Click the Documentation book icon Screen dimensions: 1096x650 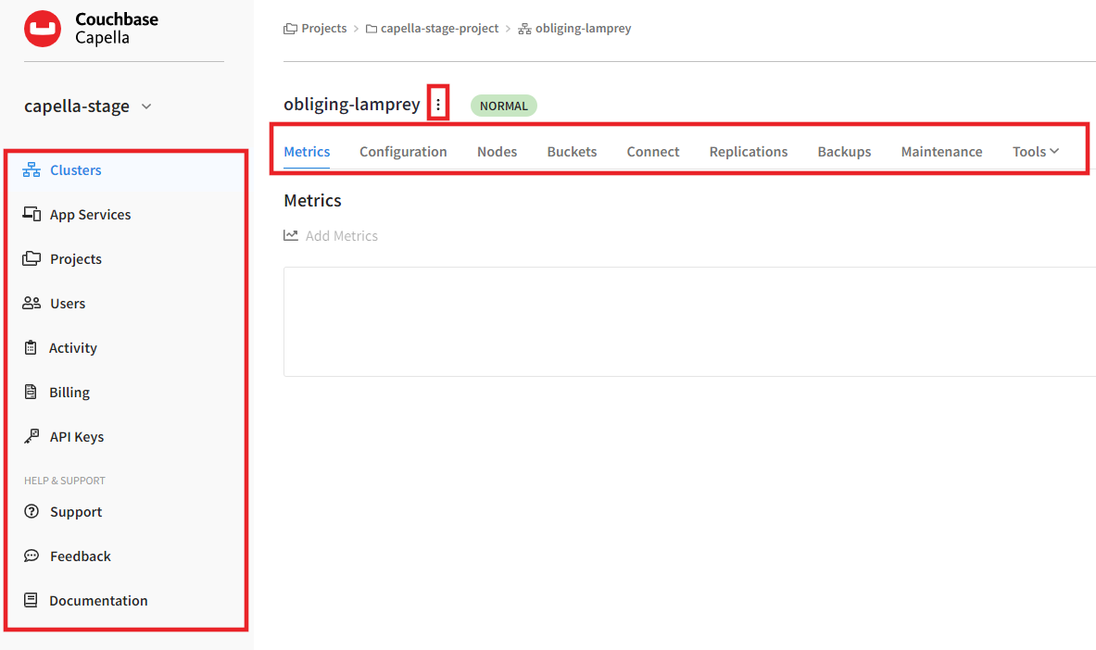31,600
